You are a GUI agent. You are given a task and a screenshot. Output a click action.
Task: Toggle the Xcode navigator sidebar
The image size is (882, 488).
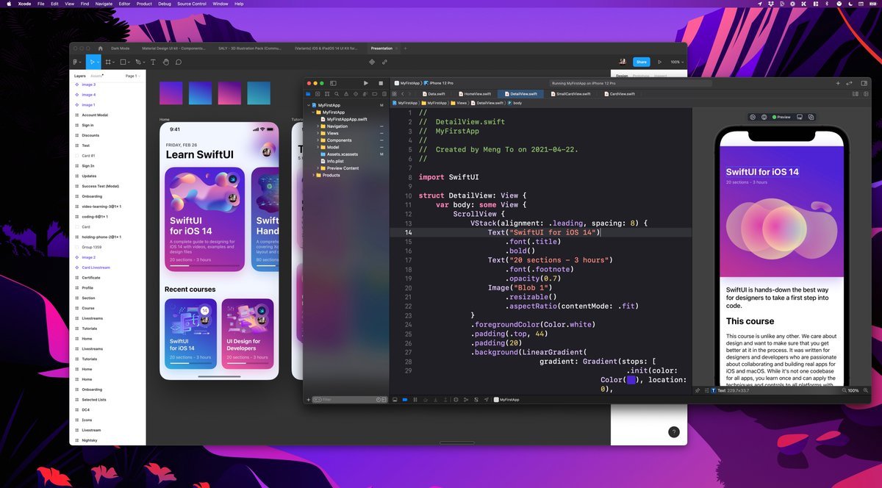click(x=333, y=83)
